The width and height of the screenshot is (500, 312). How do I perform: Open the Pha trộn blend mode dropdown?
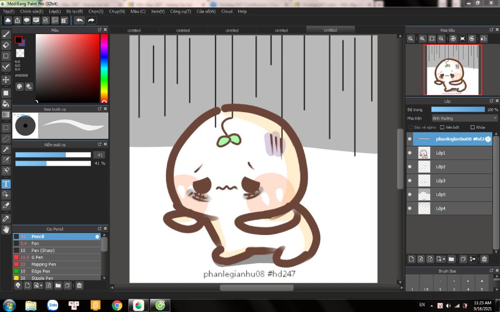click(x=464, y=118)
